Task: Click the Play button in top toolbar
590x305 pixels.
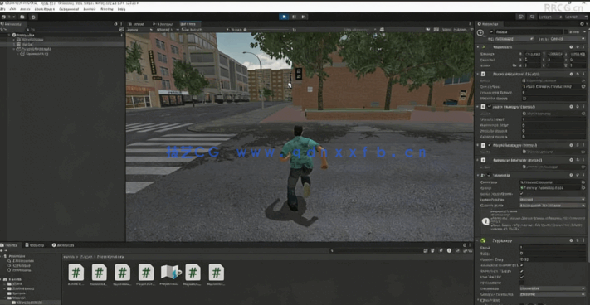Action: 284,17
